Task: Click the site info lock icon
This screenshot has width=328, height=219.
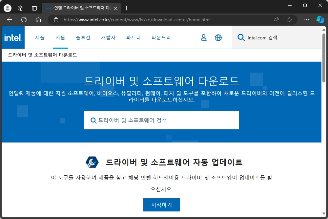Action: (x=56, y=20)
